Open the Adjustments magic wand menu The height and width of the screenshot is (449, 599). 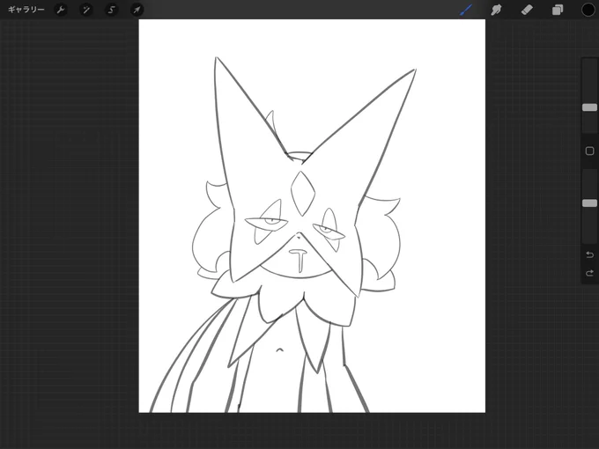click(86, 10)
